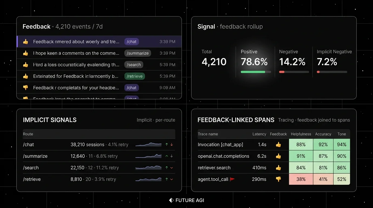Viewport: 373px width, 208px height.
Task: Click red down chevron on /retrieve row
Action: 172,179
